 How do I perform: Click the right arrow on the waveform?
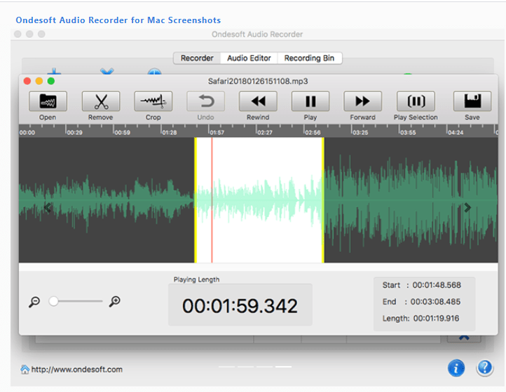(467, 208)
